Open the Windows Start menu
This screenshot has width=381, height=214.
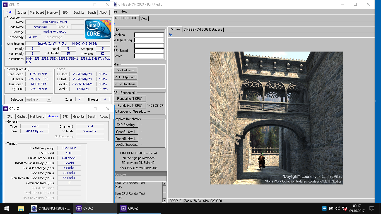tap(7, 208)
